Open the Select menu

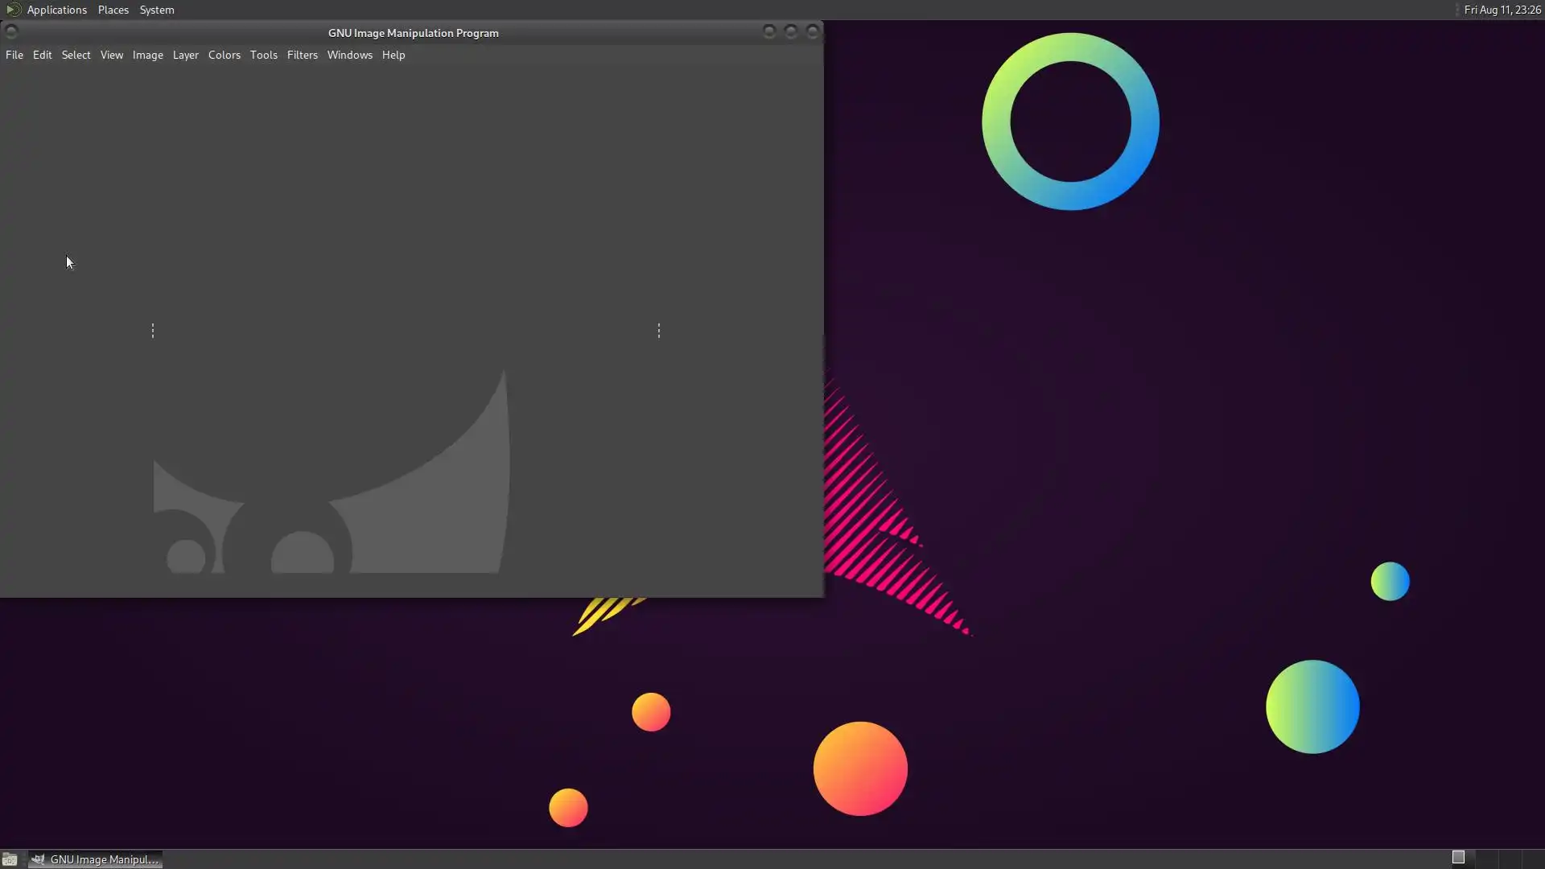[76, 55]
